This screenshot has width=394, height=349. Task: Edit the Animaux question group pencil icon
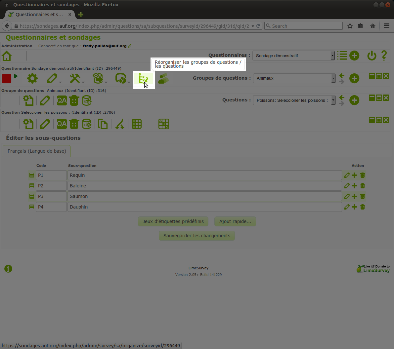click(45, 100)
